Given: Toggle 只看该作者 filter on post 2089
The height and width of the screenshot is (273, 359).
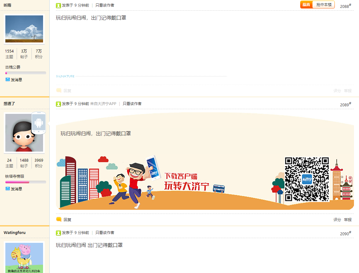Looking at the screenshot, I should click(132, 104).
